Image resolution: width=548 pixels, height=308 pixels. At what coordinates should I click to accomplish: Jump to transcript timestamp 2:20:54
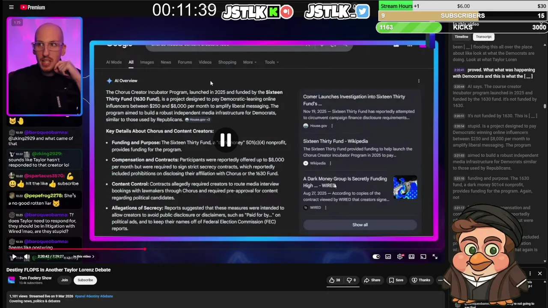point(459,126)
